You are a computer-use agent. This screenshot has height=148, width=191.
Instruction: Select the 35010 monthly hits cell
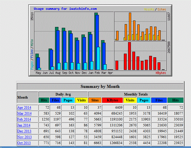(x=175, y=119)
